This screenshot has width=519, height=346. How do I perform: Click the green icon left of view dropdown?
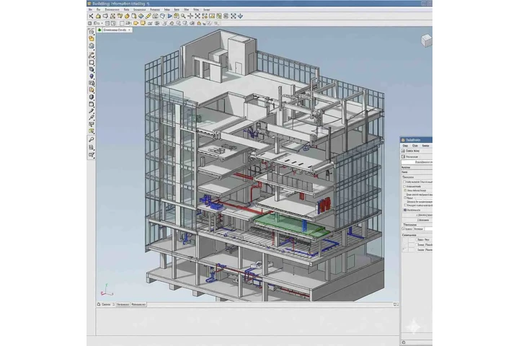click(x=99, y=30)
